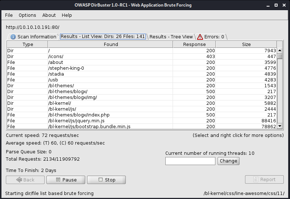Click the red warning icon on Errors tab

click(x=200, y=37)
